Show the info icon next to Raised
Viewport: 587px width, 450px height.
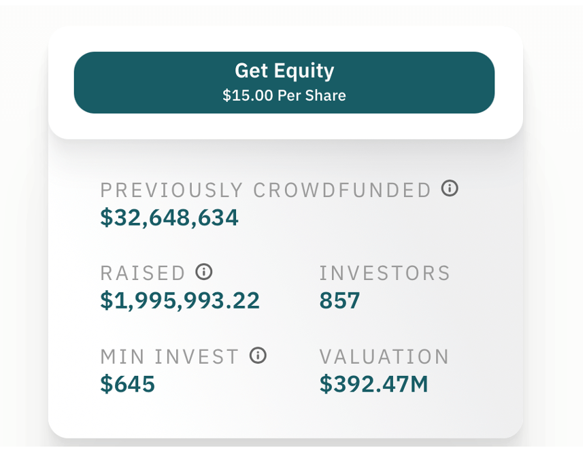204,272
